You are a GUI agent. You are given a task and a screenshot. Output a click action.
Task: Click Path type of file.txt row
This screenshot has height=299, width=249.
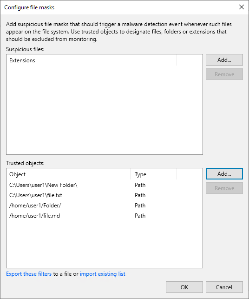pos(140,195)
